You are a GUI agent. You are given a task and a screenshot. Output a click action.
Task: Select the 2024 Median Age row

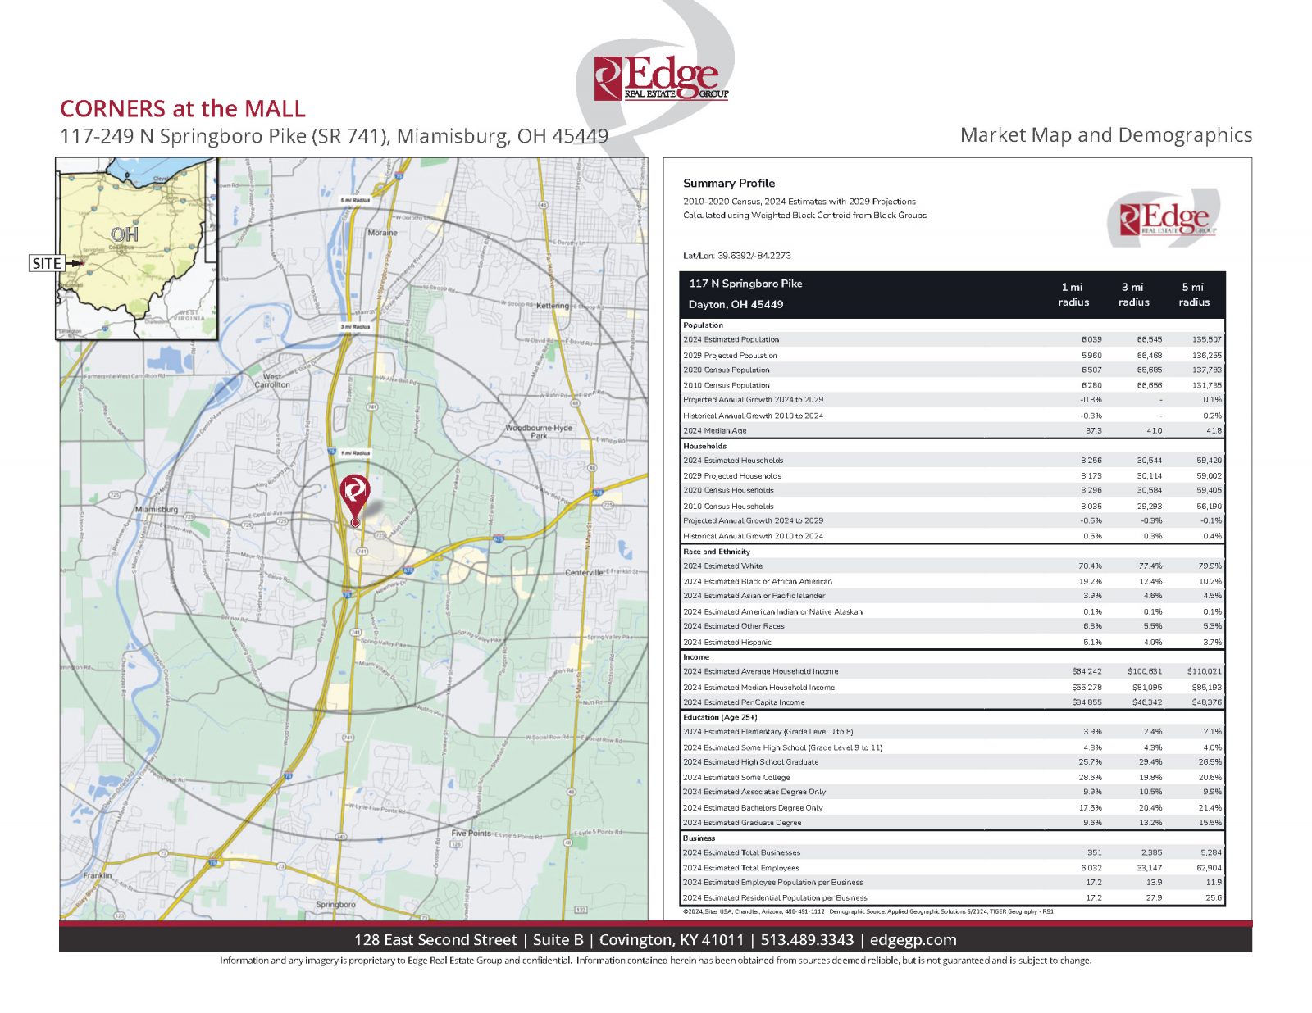951,430
